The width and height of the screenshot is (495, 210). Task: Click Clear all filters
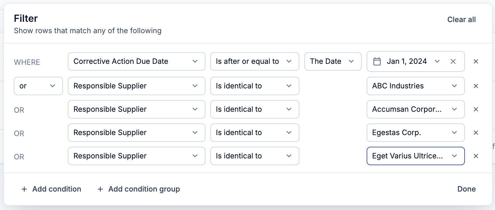pyautogui.click(x=461, y=20)
